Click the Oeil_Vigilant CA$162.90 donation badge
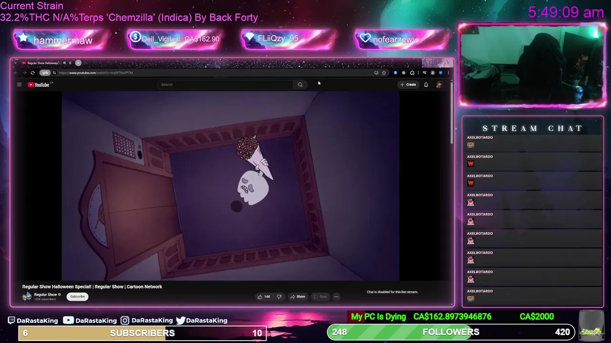 (174, 39)
